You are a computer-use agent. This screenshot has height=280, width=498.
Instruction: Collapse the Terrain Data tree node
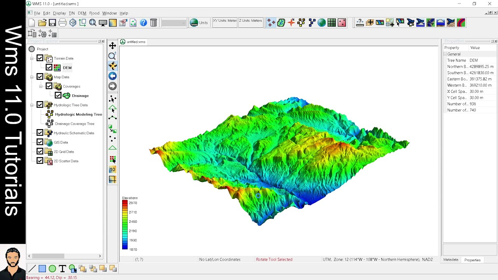(32, 58)
